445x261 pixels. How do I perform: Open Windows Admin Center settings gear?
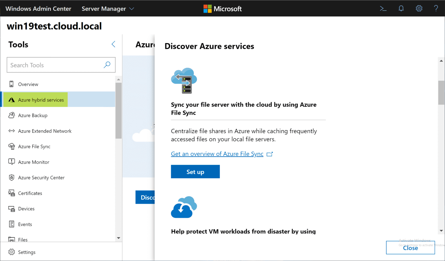[x=419, y=8]
